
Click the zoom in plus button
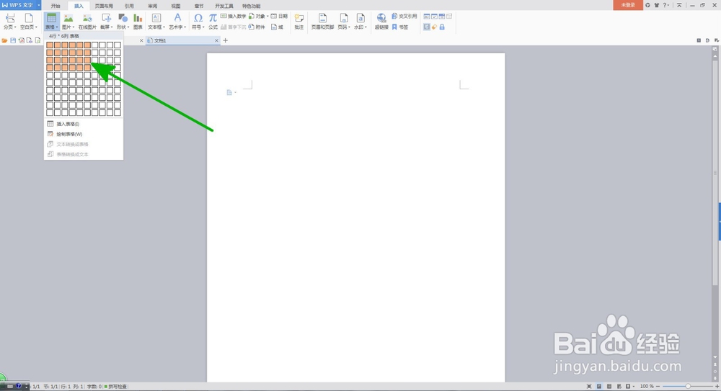(x=717, y=387)
